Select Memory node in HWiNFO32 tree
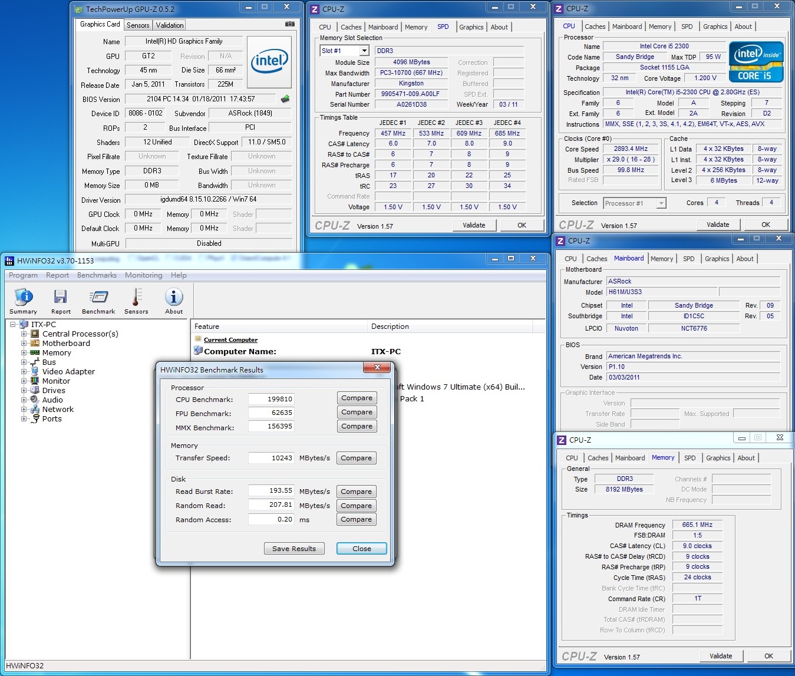The image size is (795, 676). (57, 352)
